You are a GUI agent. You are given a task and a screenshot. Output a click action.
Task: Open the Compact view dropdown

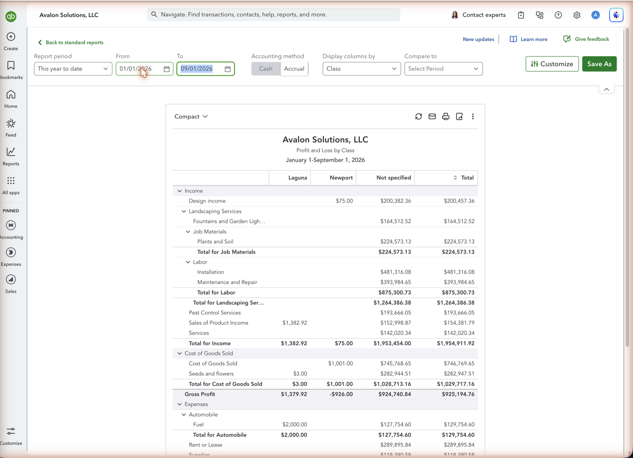click(191, 116)
